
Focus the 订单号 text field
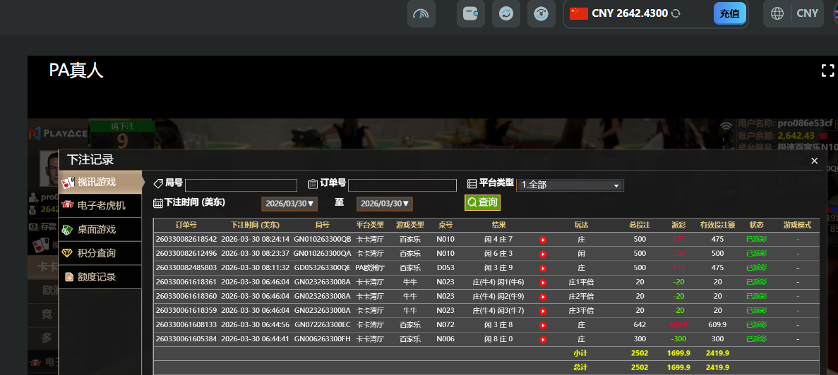click(x=402, y=185)
